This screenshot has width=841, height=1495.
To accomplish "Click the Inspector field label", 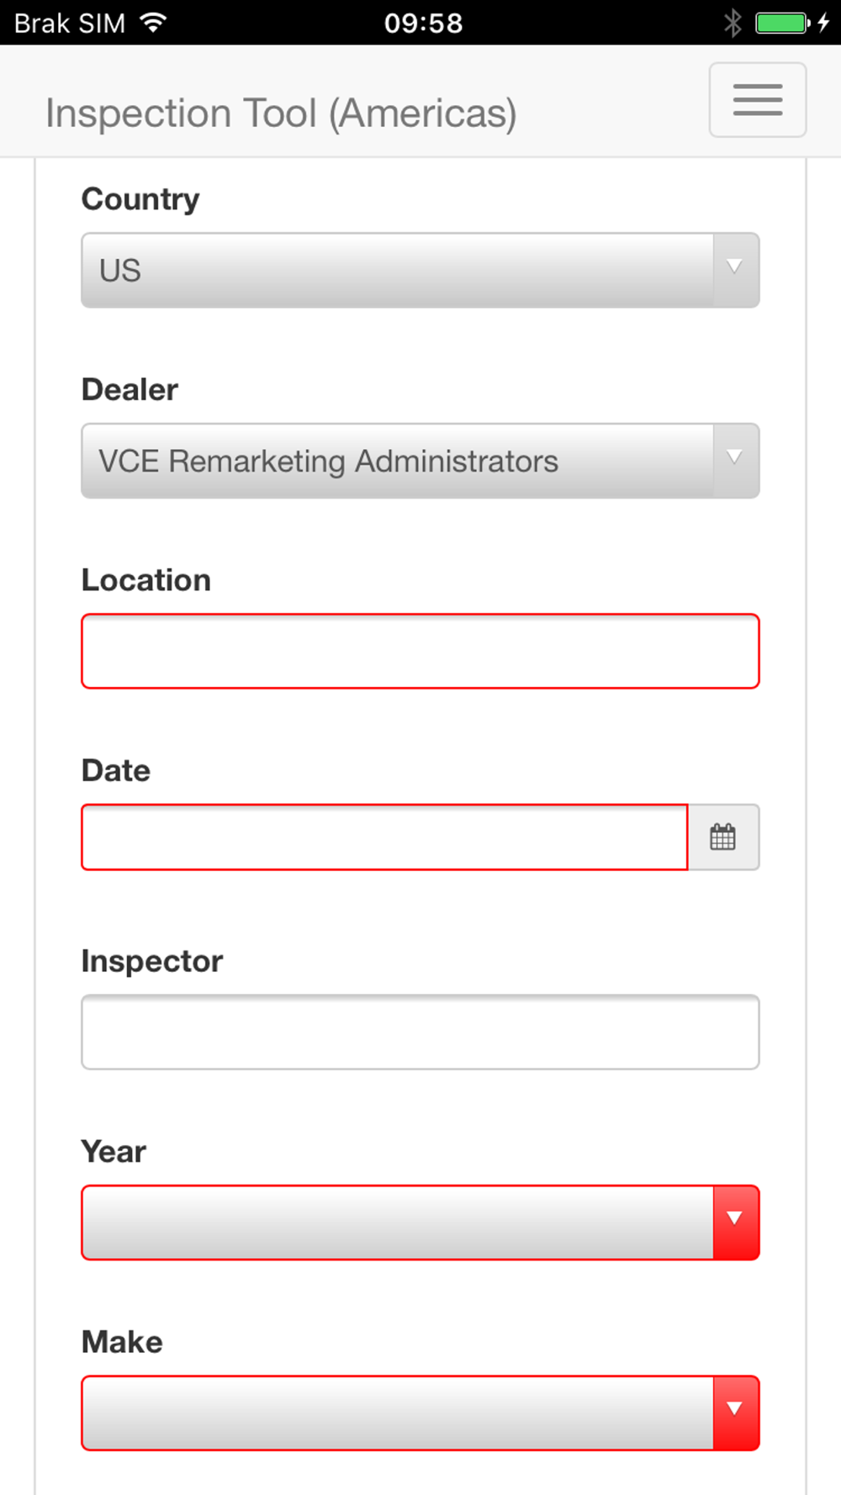I will [152, 961].
